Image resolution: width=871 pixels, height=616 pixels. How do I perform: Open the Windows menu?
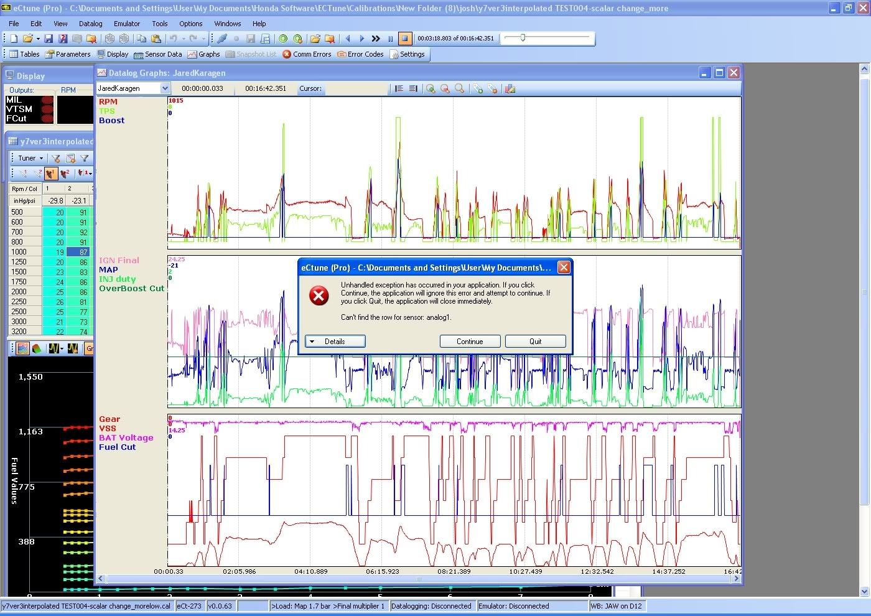(228, 24)
